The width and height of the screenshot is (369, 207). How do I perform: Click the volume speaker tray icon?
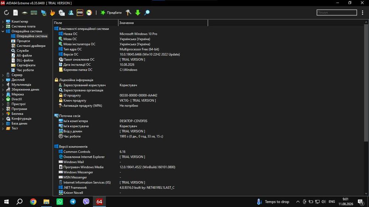[x=324, y=201]
